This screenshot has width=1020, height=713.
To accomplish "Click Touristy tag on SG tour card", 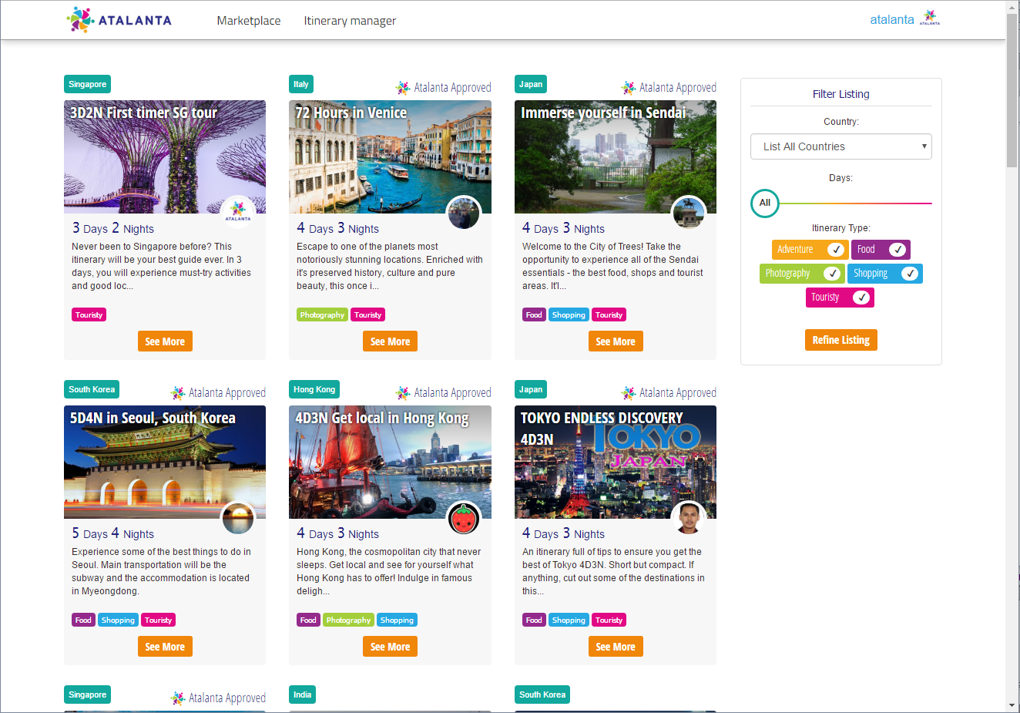I will tap(89, 314).
